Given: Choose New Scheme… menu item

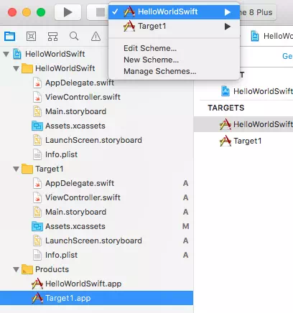Looking at the screenshot, I should coord(151,60).
